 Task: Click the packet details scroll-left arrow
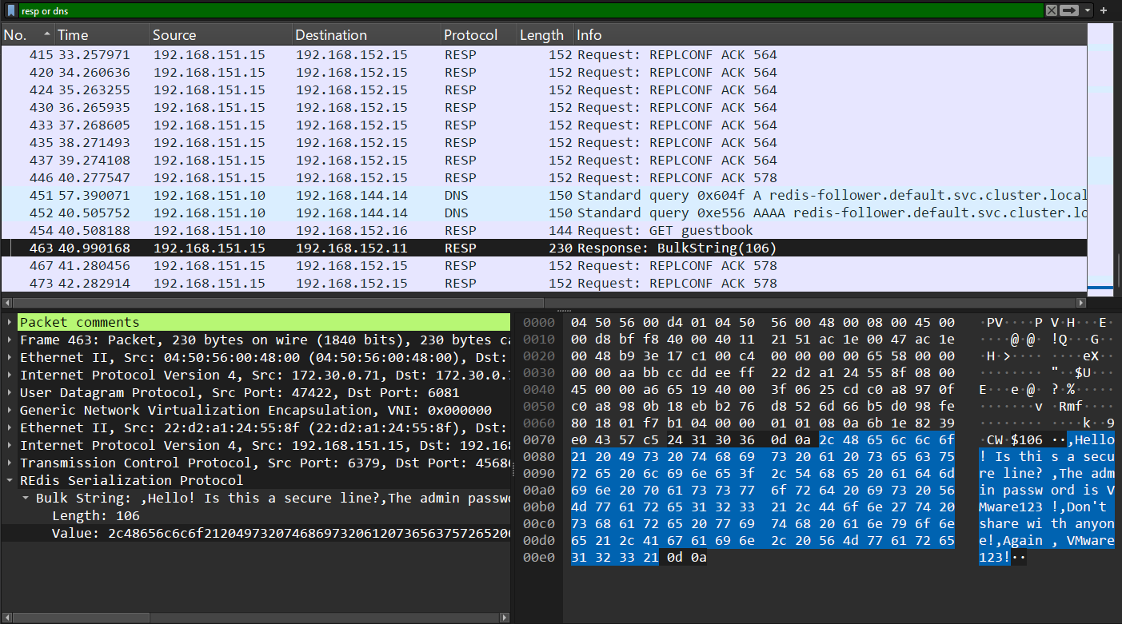coord(6,618)
